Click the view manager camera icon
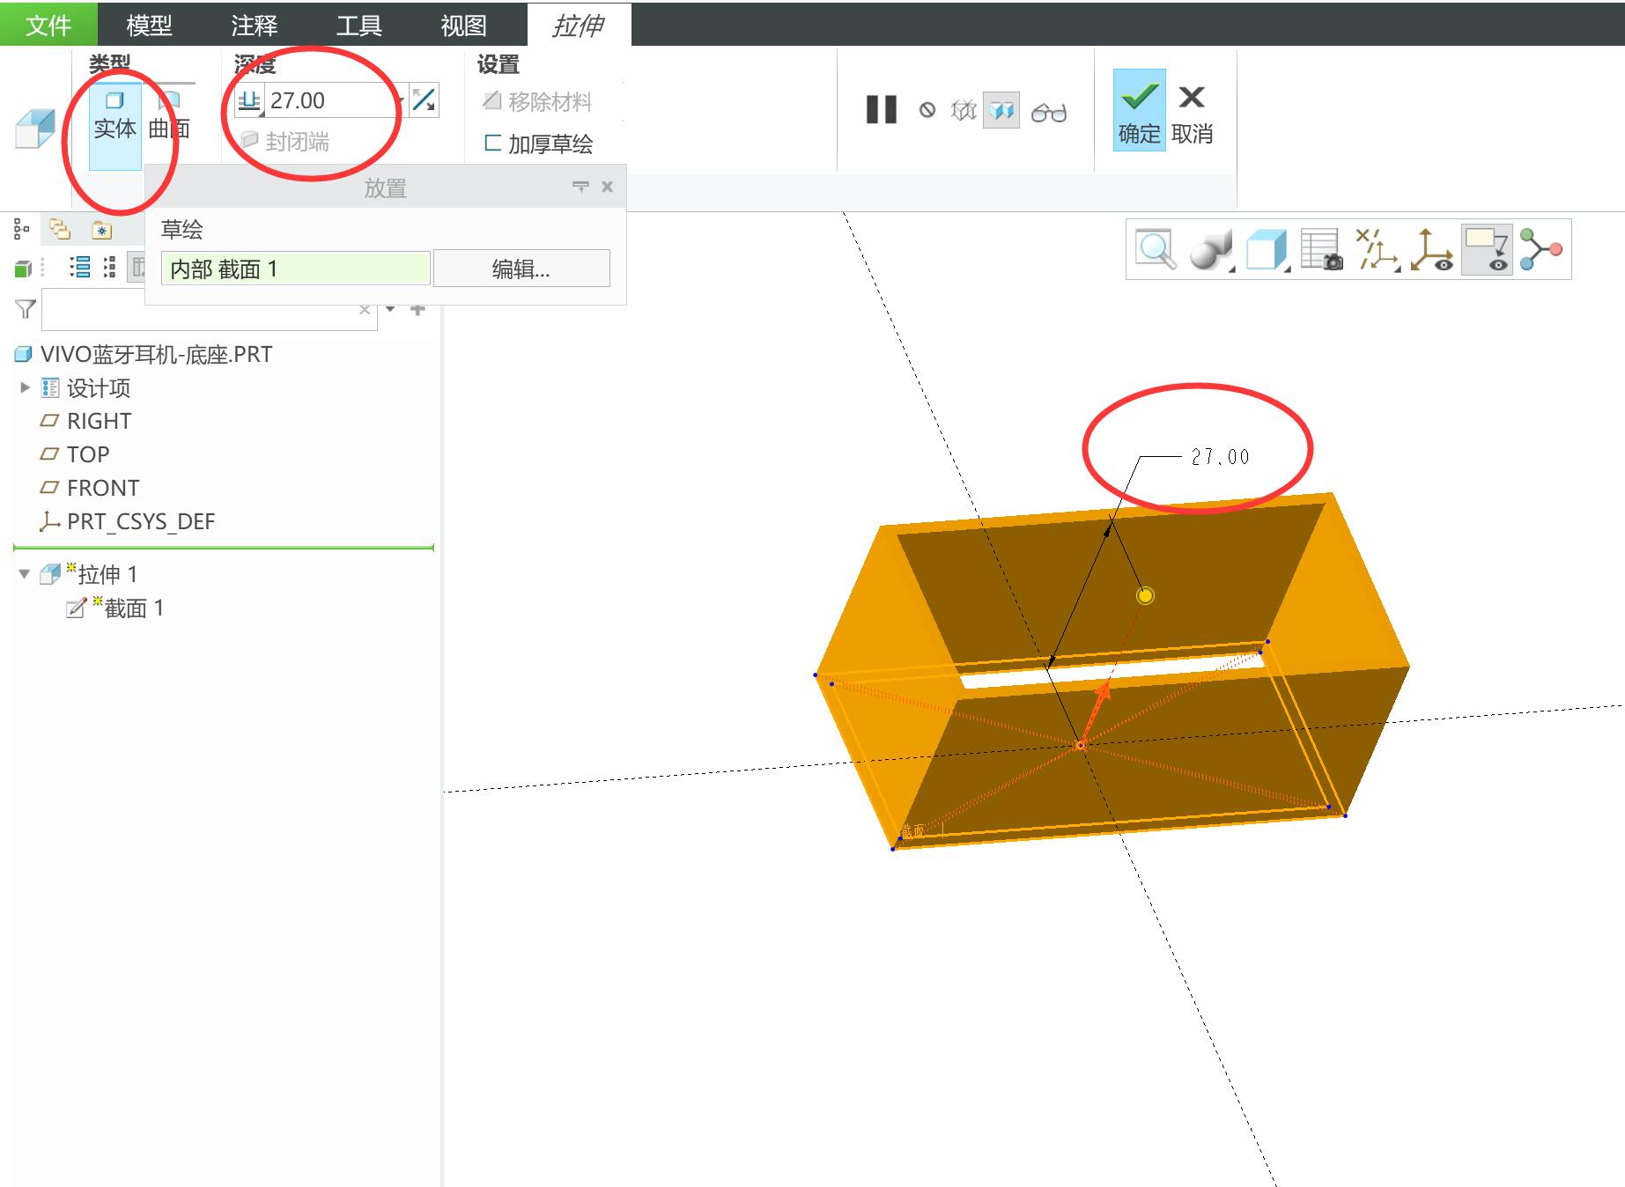 [1321, 250]
